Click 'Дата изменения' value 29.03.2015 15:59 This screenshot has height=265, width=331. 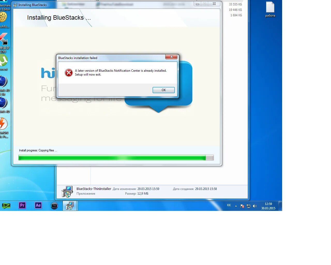point(148,189)
